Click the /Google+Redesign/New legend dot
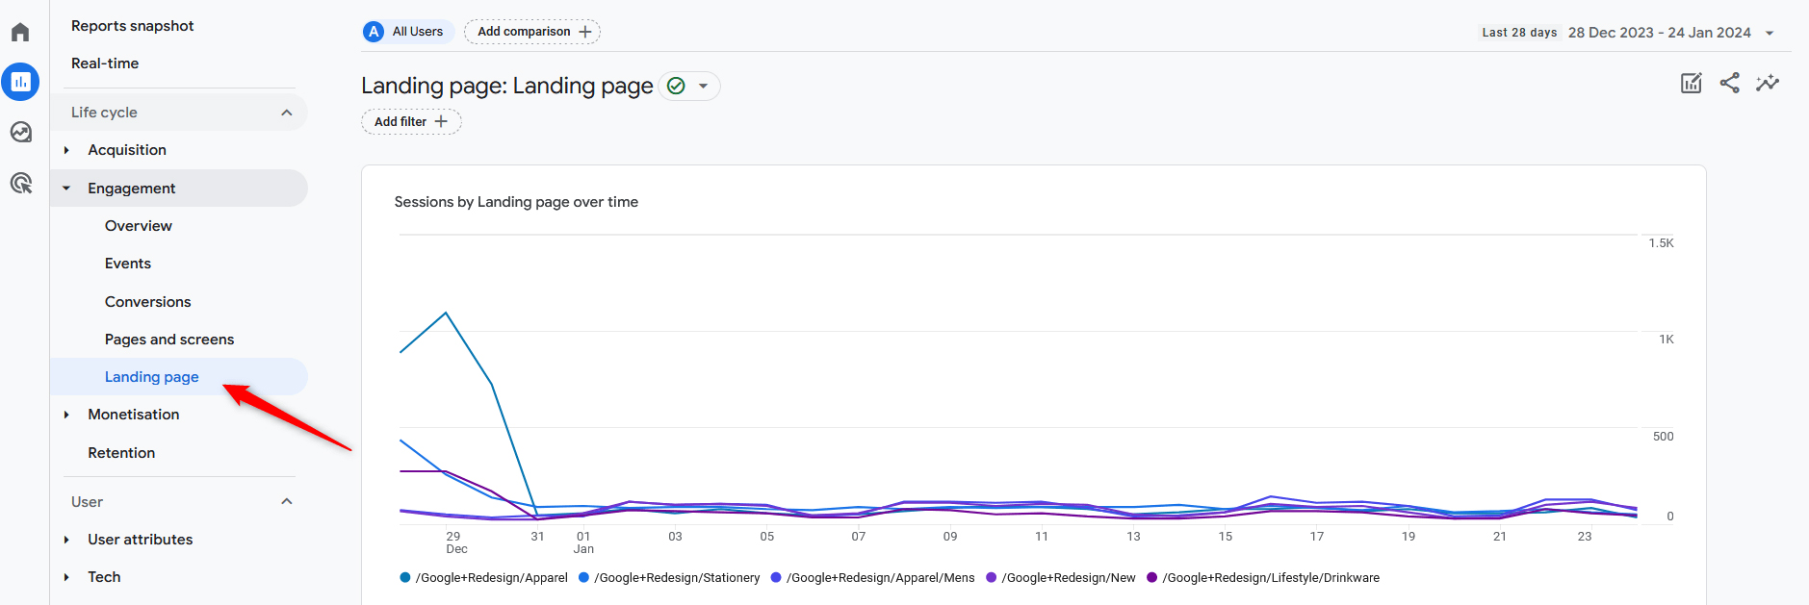This screenshot has width=1809, height=605. (991, 578)
